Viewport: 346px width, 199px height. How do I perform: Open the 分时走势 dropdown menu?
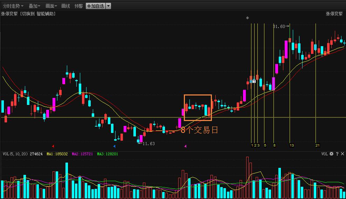click(x=13, y=6)
